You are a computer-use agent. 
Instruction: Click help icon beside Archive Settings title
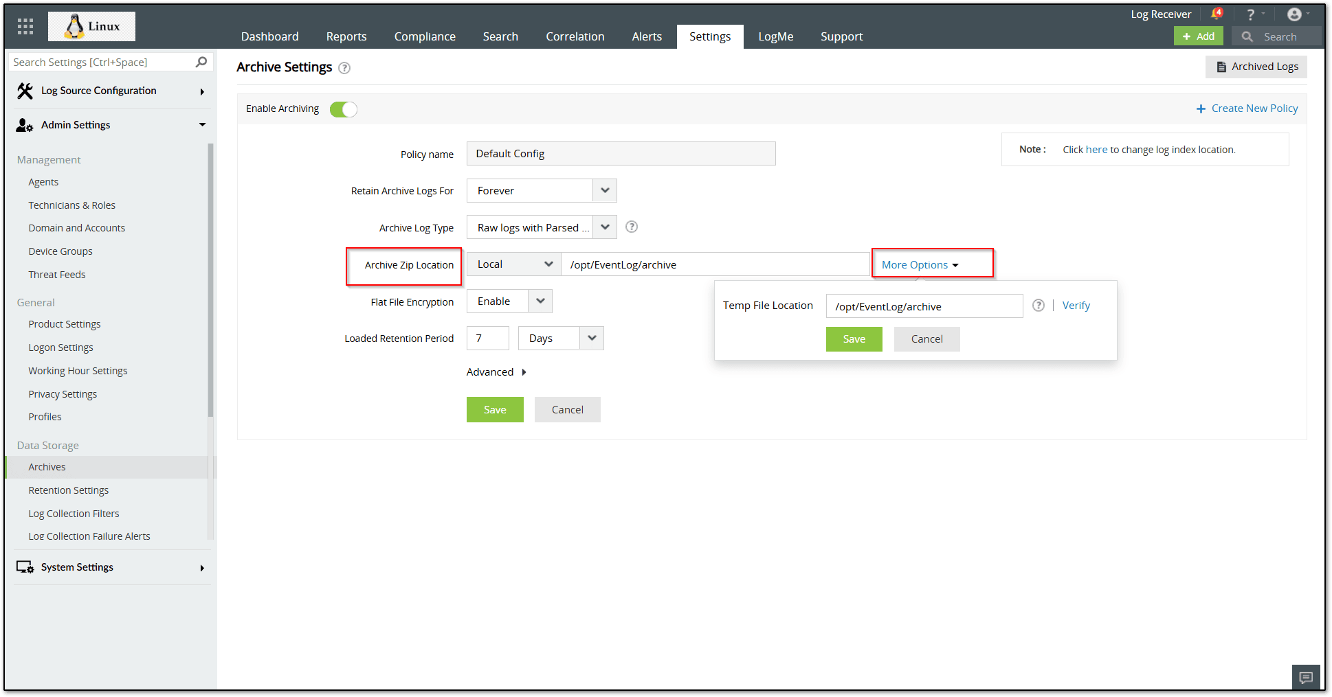(x=344, y=68)
